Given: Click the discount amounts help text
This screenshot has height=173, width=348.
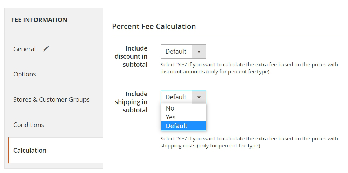Looking at the screenshot, I should pyautogui.click(x=249, y=68).
